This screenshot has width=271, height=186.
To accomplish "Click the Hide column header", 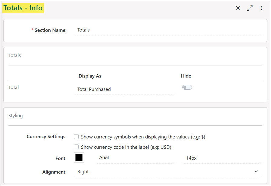I will 186,76.
